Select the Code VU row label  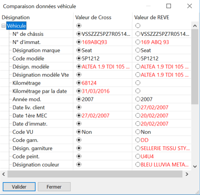23,132
